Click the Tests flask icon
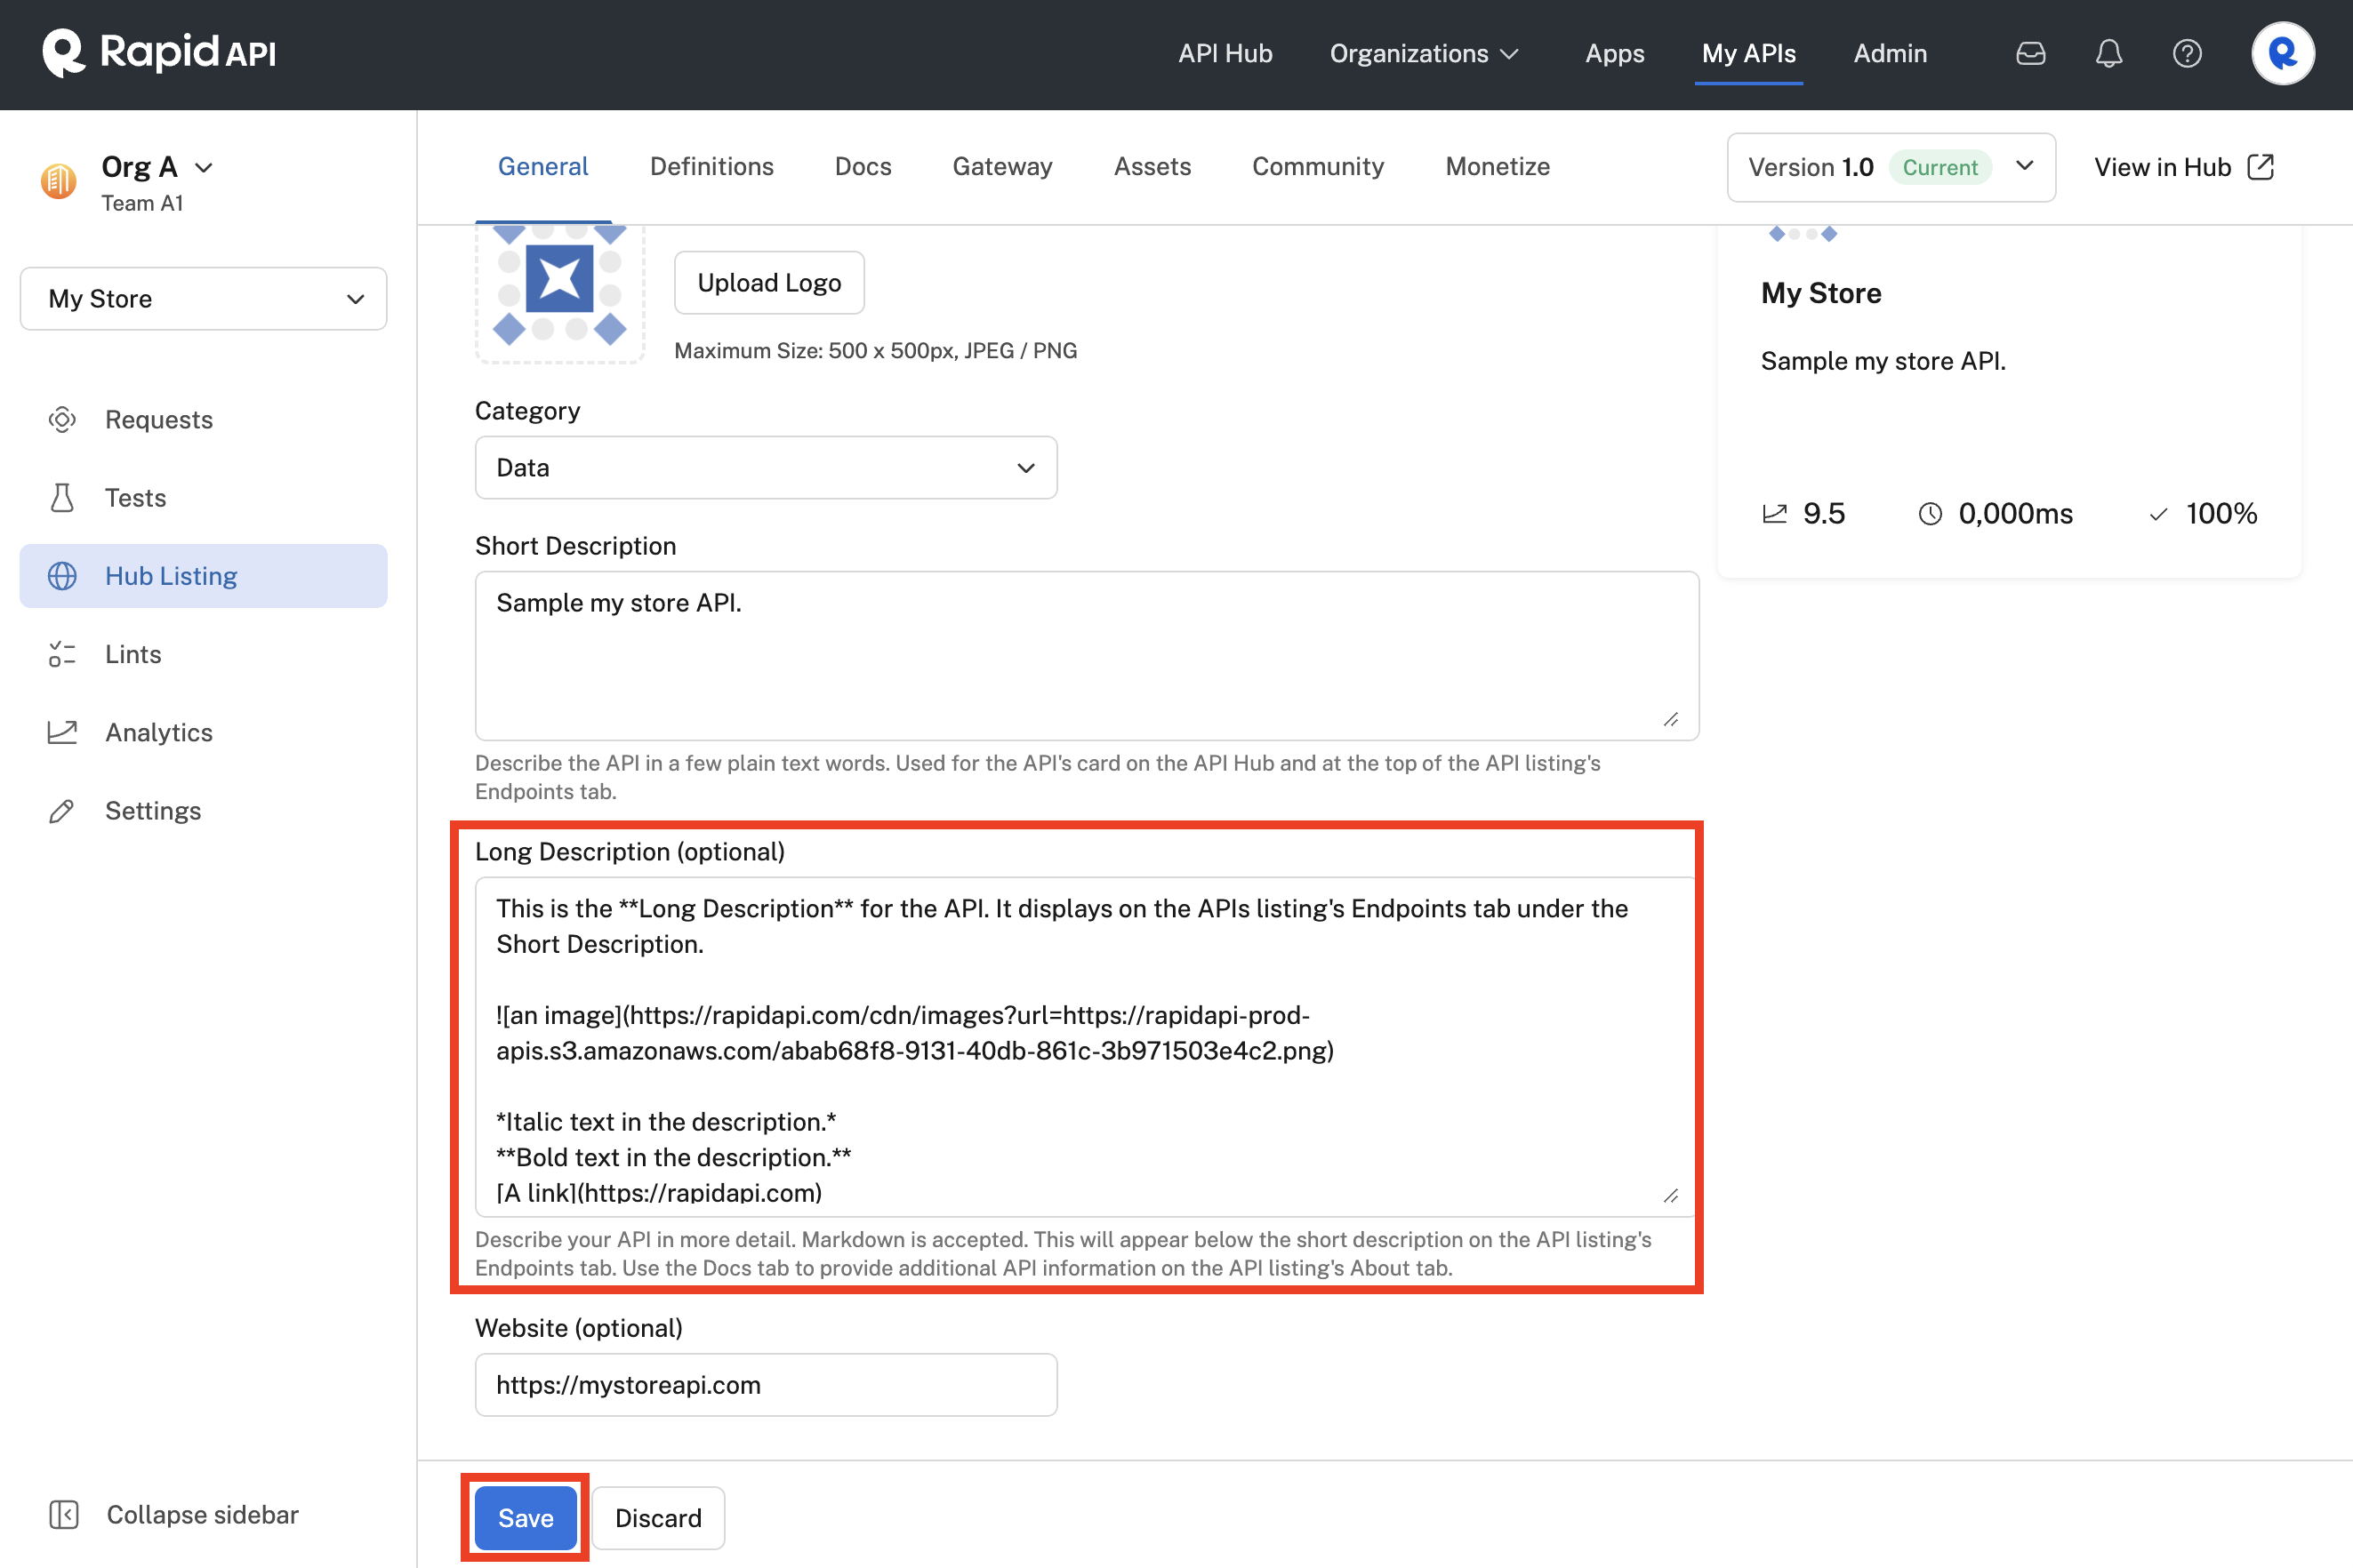2353x1568 pixels. coord(62,498)
